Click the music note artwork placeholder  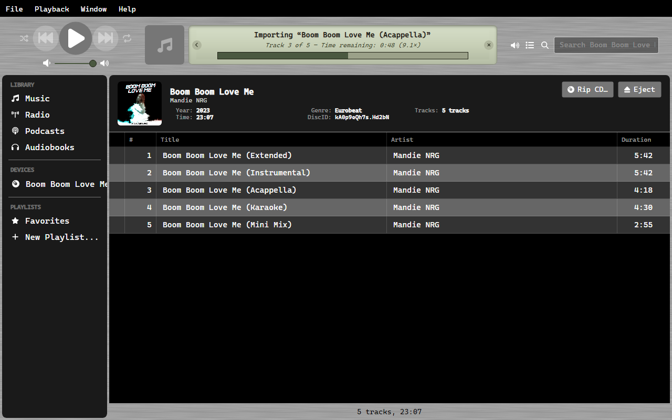pos(165,45)
